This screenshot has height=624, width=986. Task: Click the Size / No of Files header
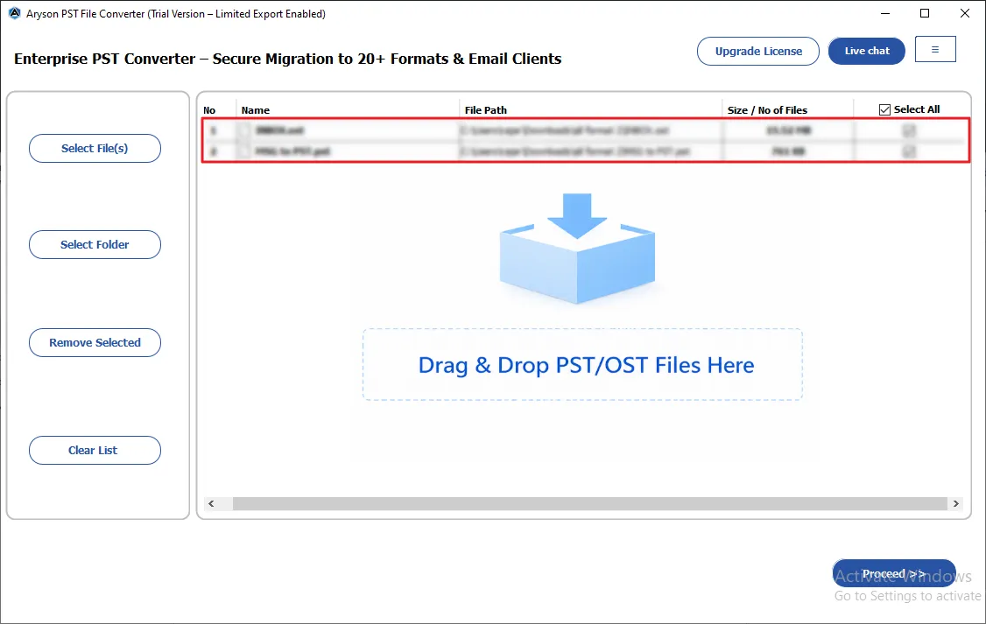point(767,110)
